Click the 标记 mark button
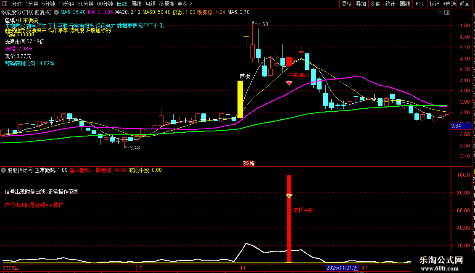The image size is (475, 273). 434,4
